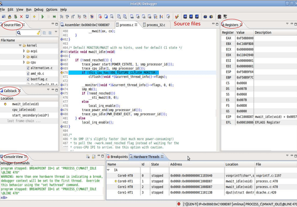The width and height of the screenshot is (297, 207).
Task: Click the green restart icon beside the stop button
Action: tap(54, 17)
